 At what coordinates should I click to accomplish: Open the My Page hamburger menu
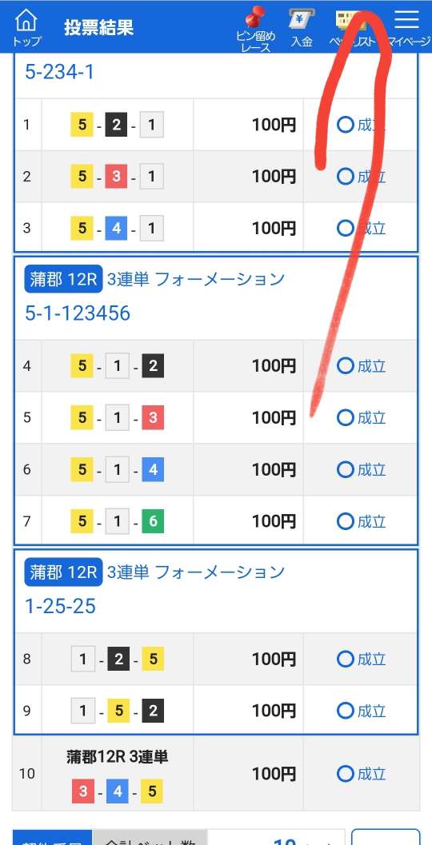point(408,26)
